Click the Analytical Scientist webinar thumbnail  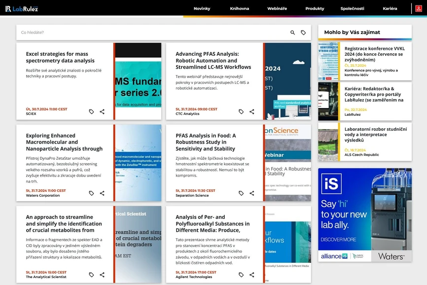pyautogui.click(x=139, y=244)
